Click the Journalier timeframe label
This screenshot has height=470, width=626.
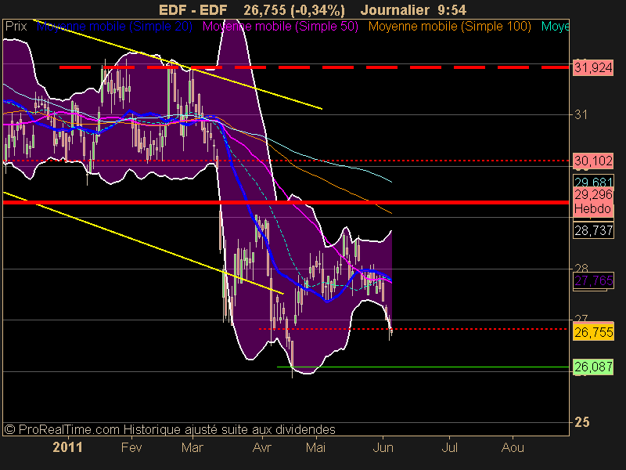(395, 10)
